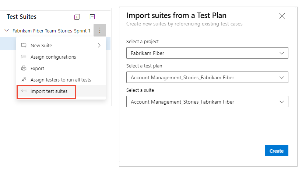Click the list icon beside Assign configurations

pos(24,57)
